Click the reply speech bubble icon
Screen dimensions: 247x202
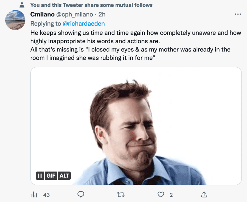80,195
